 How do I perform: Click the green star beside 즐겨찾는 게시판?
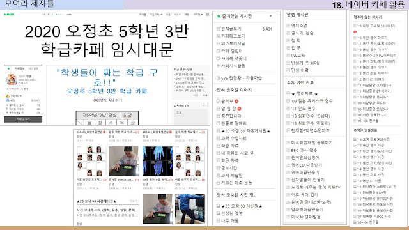pyautogui.click(x=219, y=16)
